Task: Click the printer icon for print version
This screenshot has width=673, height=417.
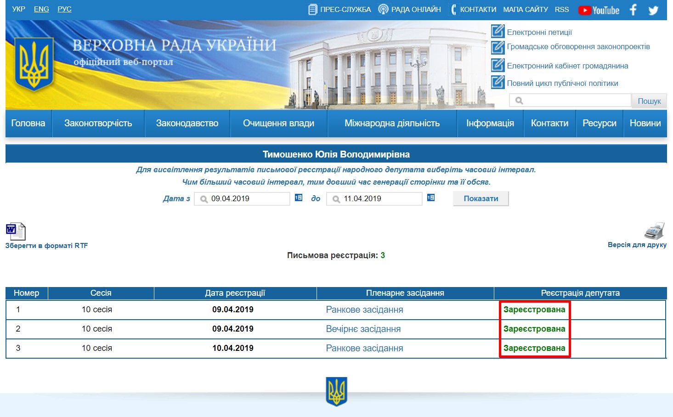Action: [654, 231]
